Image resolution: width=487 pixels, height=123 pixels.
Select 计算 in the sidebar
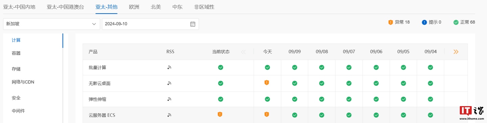coord(16,40)
